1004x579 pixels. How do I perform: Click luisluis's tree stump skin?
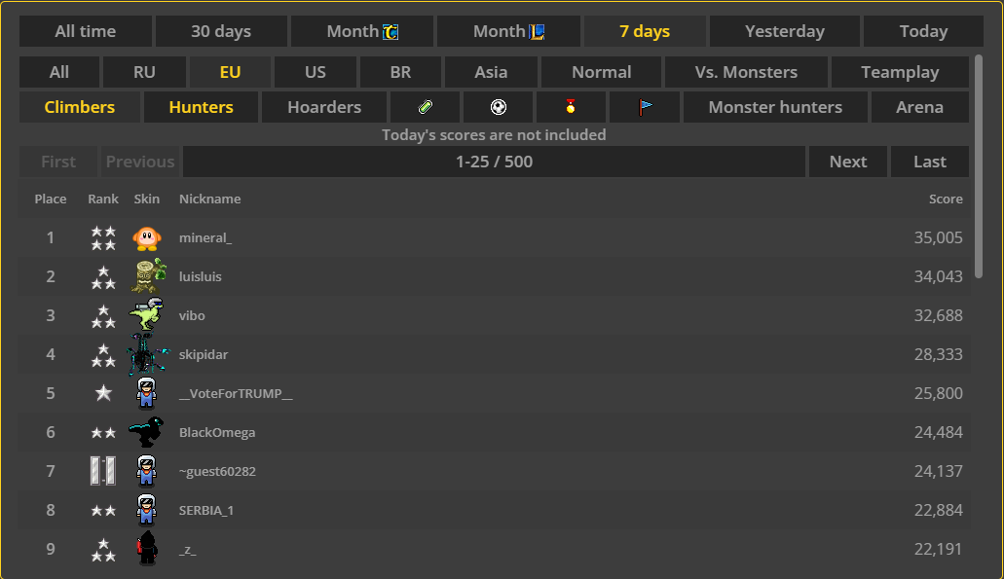point(148,276)
